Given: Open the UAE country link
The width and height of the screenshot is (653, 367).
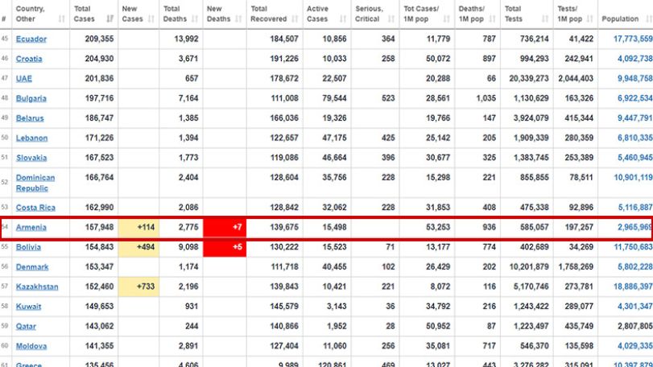Looking at the screenshot, I should [x=23, y=79].
